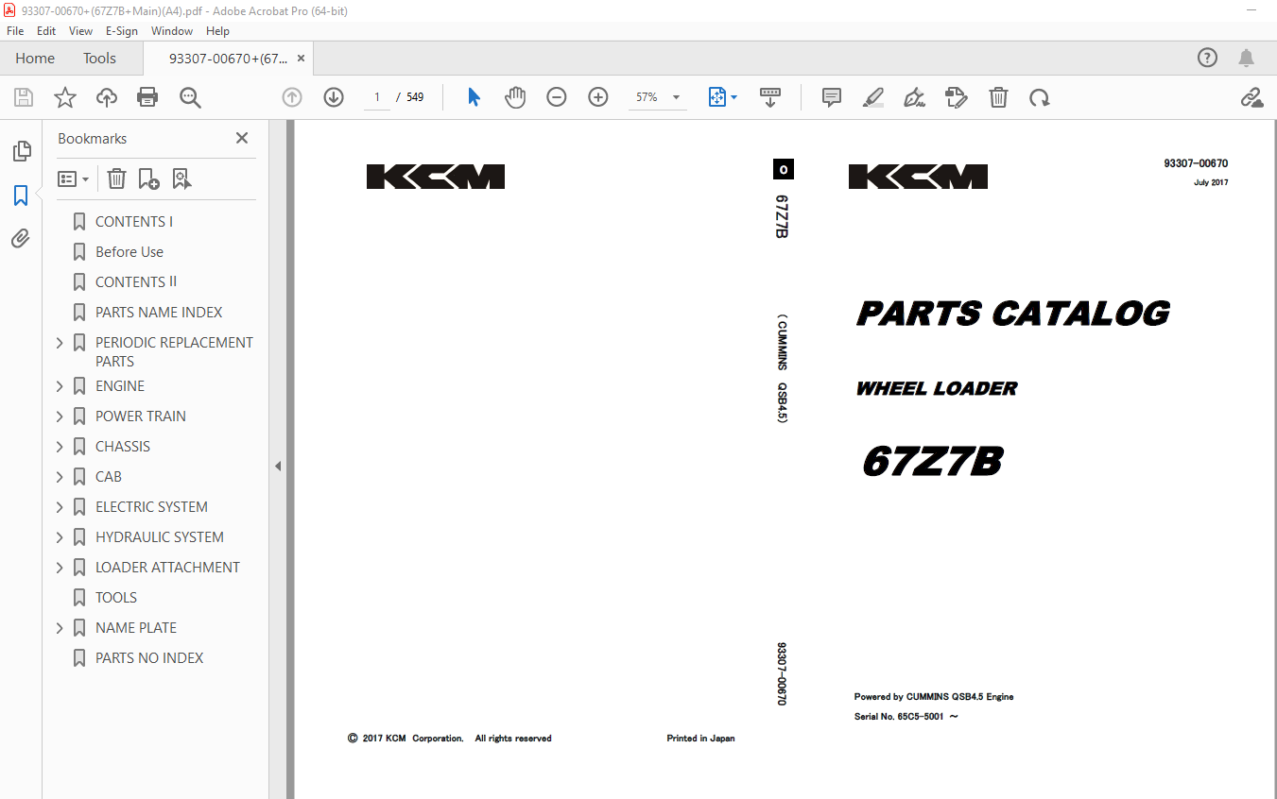1277x799 pixels.
Task: Share link to the file
Action: tap(1252, 97)
